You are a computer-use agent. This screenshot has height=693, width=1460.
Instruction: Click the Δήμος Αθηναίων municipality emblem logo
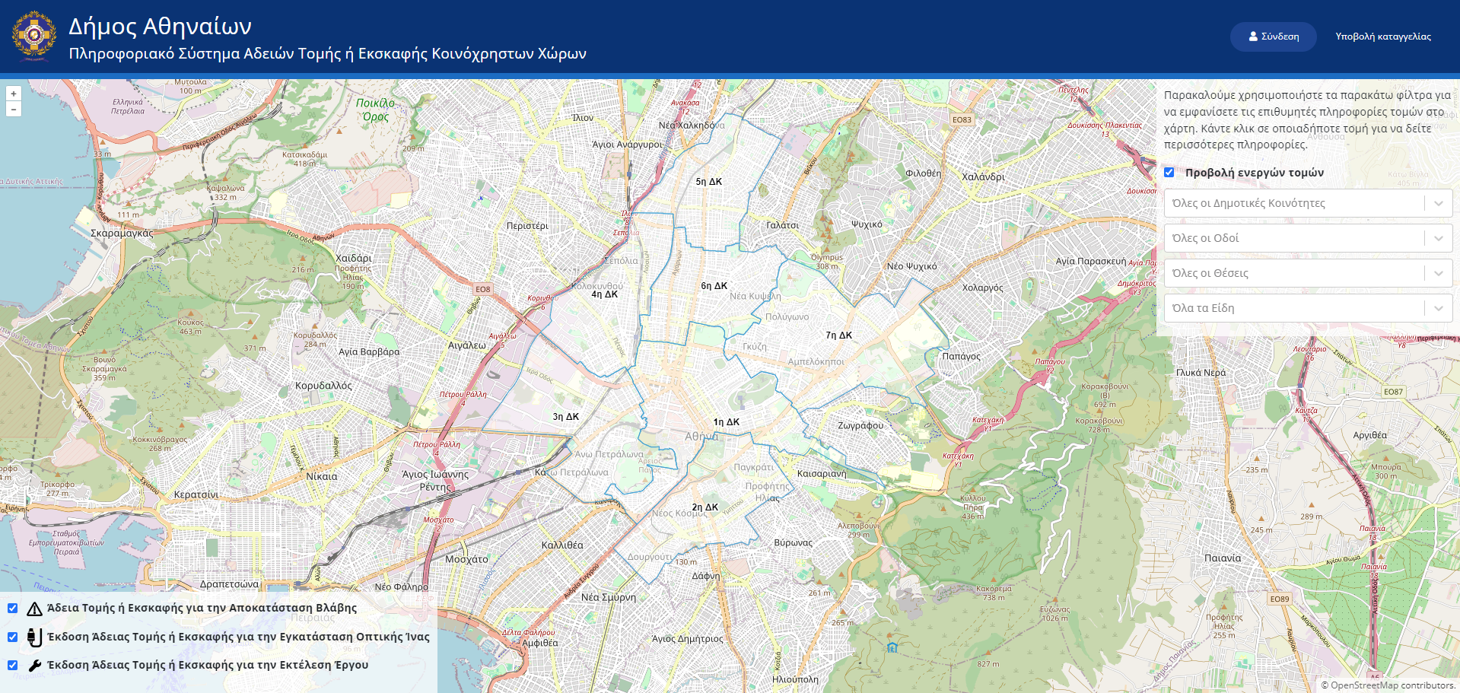point(34,36)
